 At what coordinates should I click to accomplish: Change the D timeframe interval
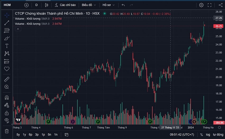(37, 5)
